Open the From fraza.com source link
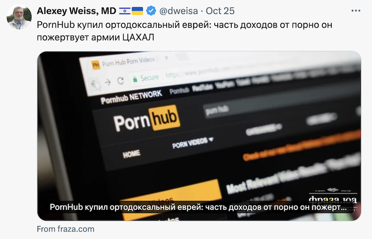 [65, 229]
